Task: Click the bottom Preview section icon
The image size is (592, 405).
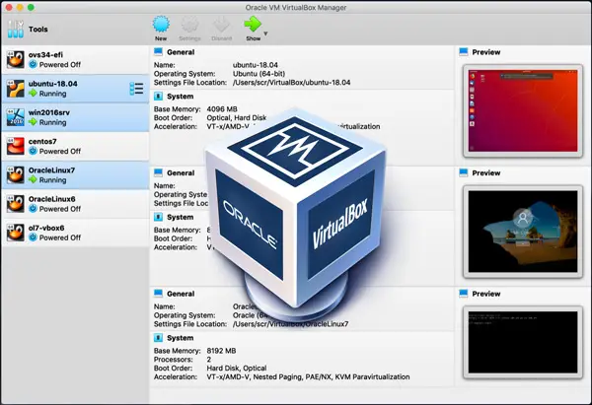Action: [464, 294]
